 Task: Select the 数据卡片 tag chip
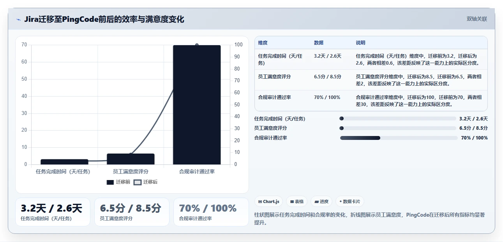coord(349,201)
